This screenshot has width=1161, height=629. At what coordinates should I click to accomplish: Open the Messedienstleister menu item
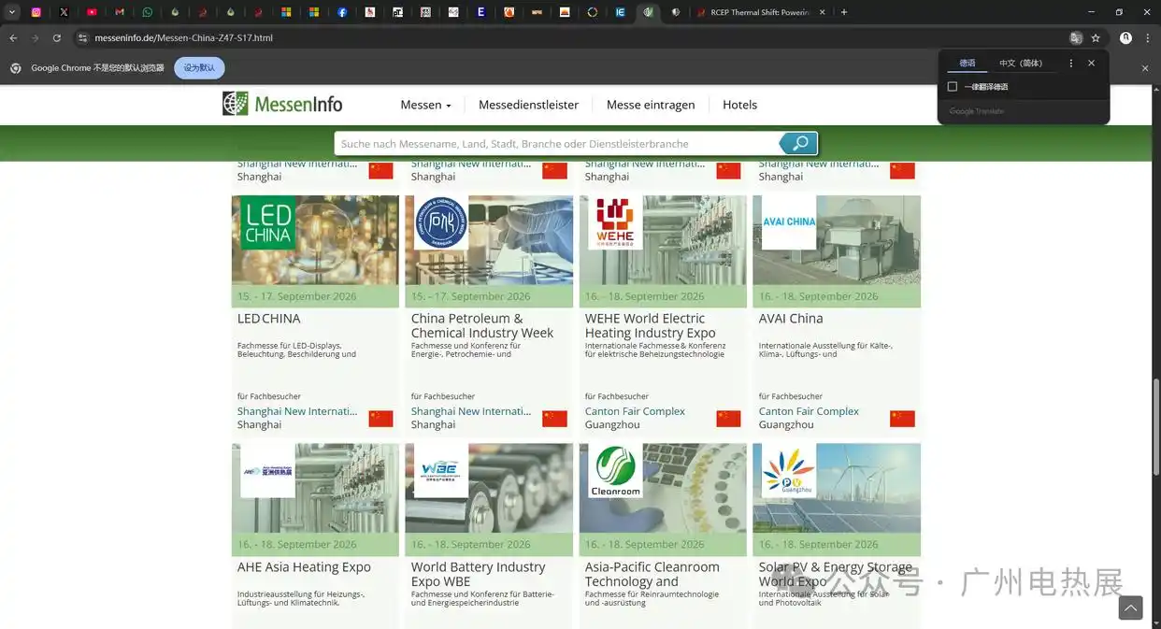tap(528, 105)
